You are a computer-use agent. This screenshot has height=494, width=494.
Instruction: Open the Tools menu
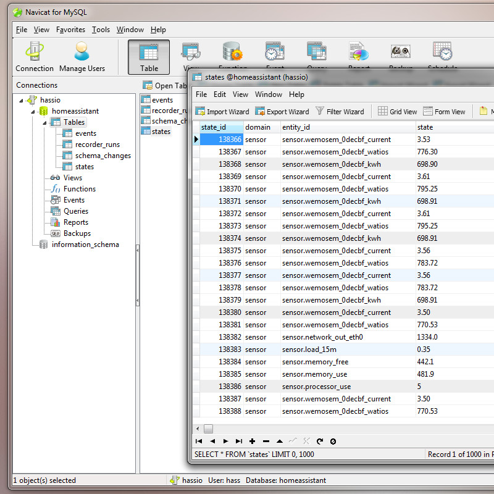[x=101, y=30]
